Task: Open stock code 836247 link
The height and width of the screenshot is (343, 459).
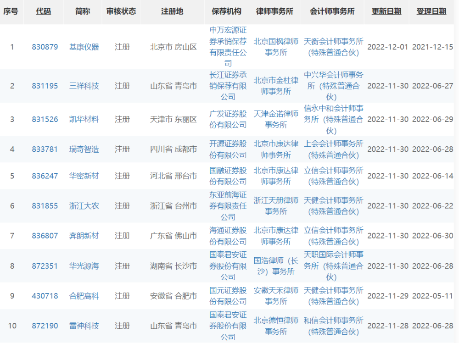Action: (x=45, y=176)
